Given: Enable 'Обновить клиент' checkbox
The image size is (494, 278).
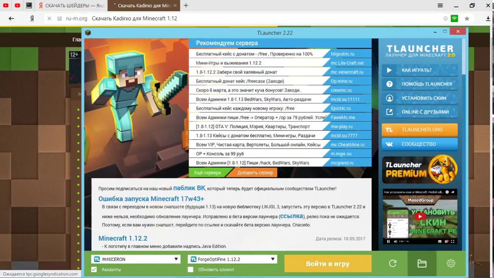Looking at the screenshot, I should pos(190,270).
